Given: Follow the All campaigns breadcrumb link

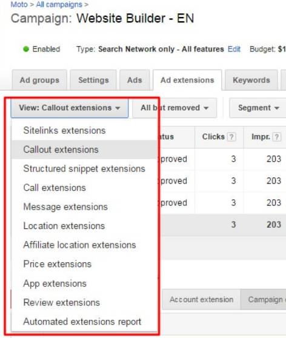Looking at the screenshot, I should tap(59, 4).
